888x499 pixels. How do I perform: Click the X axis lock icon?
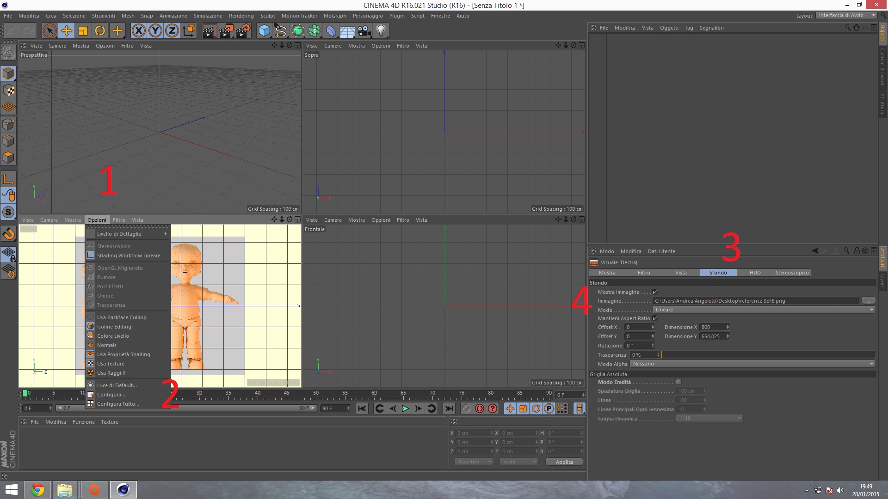138,31
